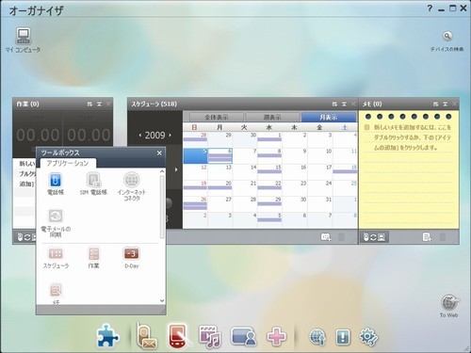Select calendar day 13

(x=220, y=172)
